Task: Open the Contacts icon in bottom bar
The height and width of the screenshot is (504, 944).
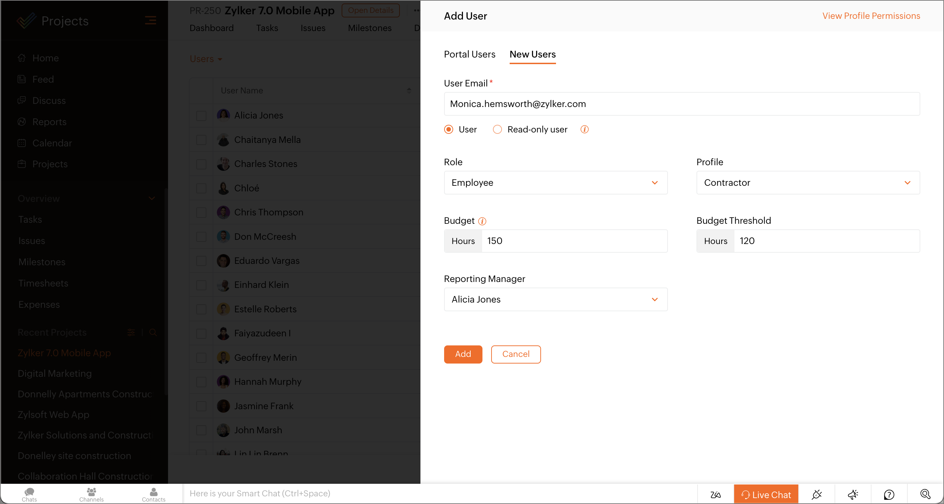Action: 153,494
